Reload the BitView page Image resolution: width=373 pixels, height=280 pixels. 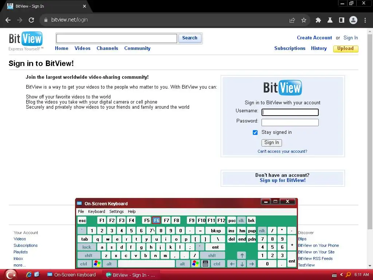click(31, 20)
